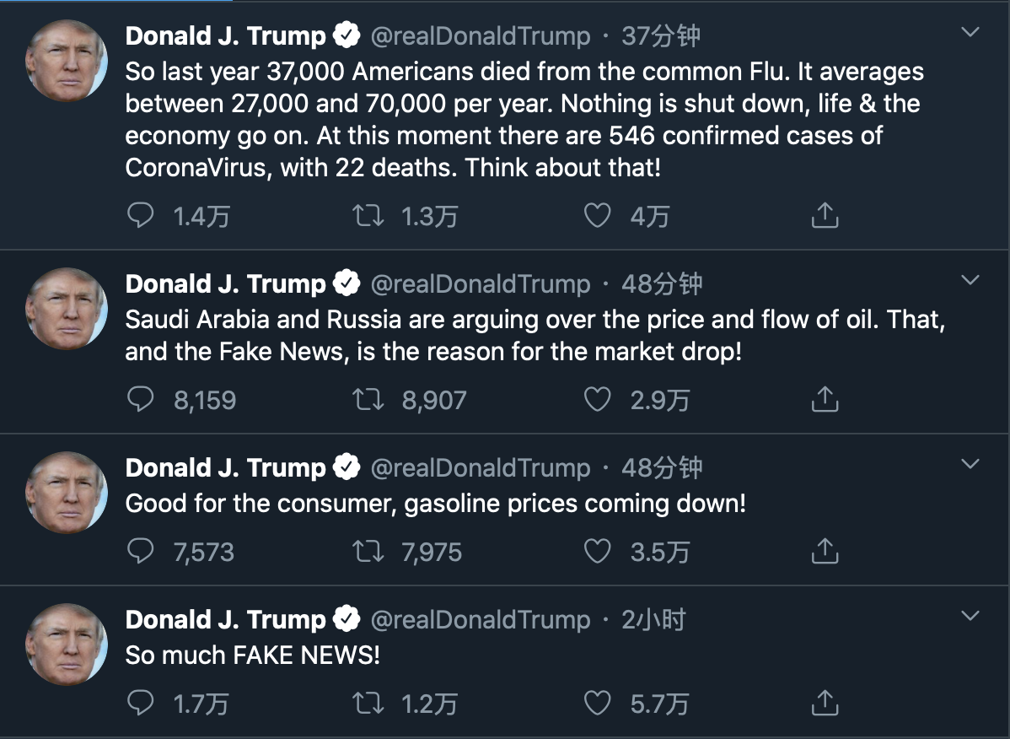Open the more-options chevron on the Flu tweet
1010x739 pixels.
[970, 33]
